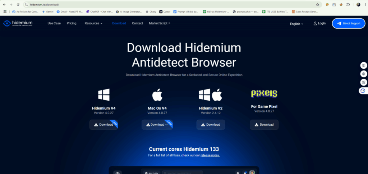Open the Sales Receipt Generator bookmark
Screen dimensions: 368x174
pos(305,11)
